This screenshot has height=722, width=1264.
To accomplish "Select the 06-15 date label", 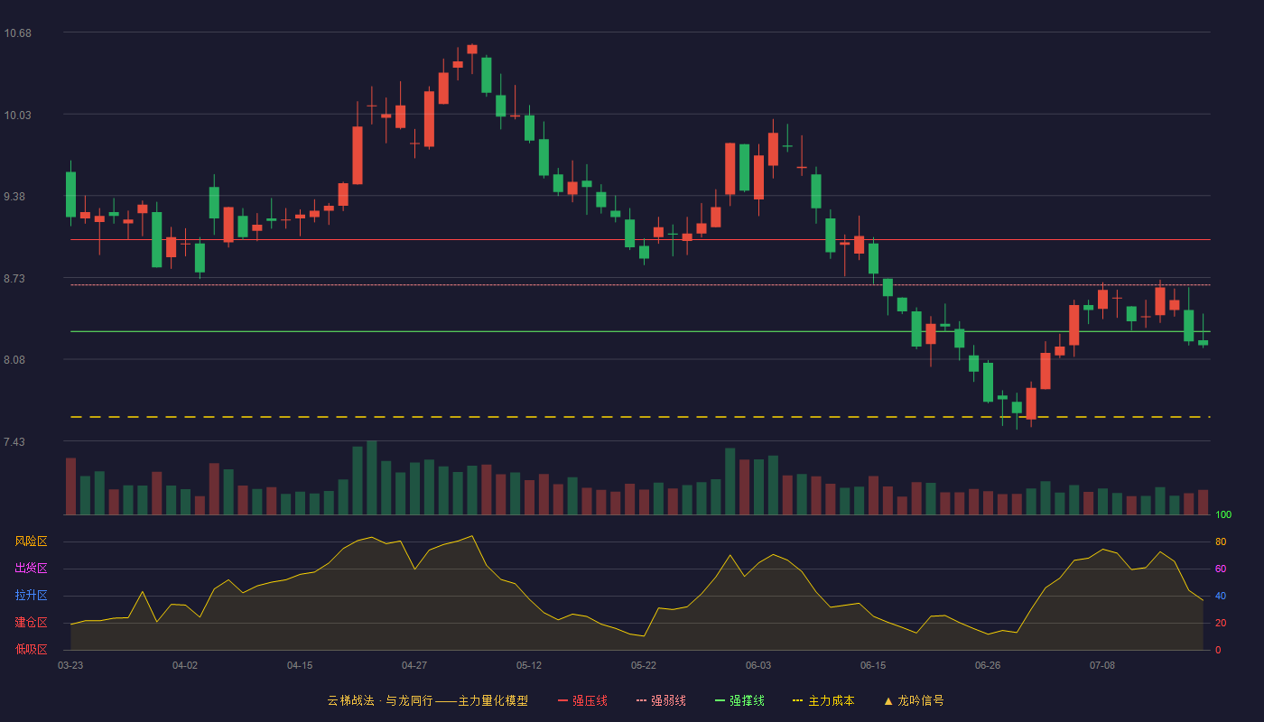I will click(873, 665).
